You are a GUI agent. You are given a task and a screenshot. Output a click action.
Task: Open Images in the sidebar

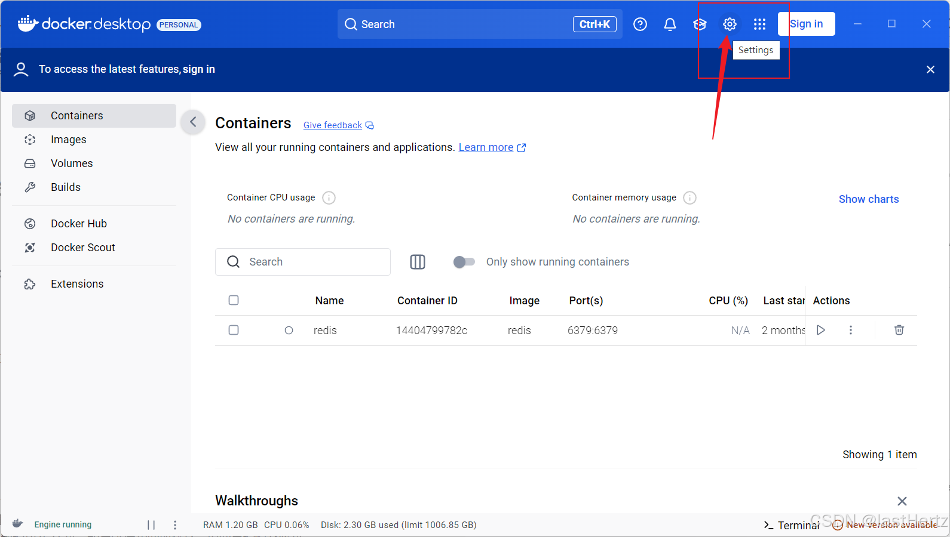click(x=94, y=140)
